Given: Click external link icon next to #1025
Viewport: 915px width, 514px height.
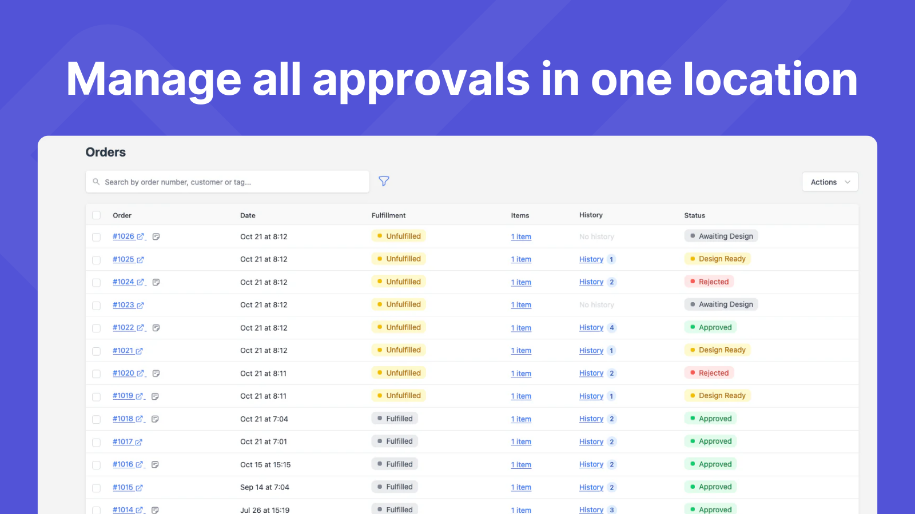Looking at the screenshot, I should click(141, 260).
